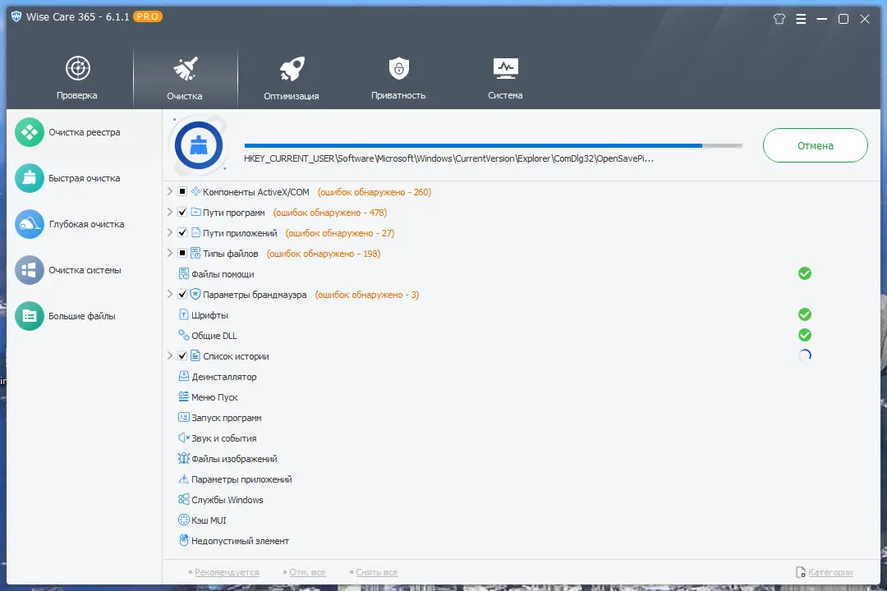The height and width of the screenshot is (591, 887).
Task: Uncheck Пути программ category
Action: tap(182, 212)
